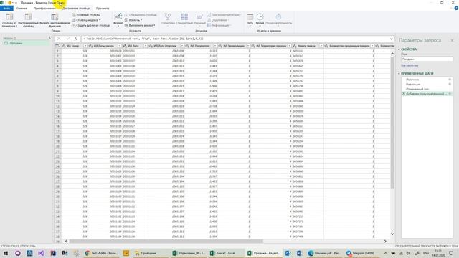Open filter dropdown for ИД Промоакции

tap(248, 46)
